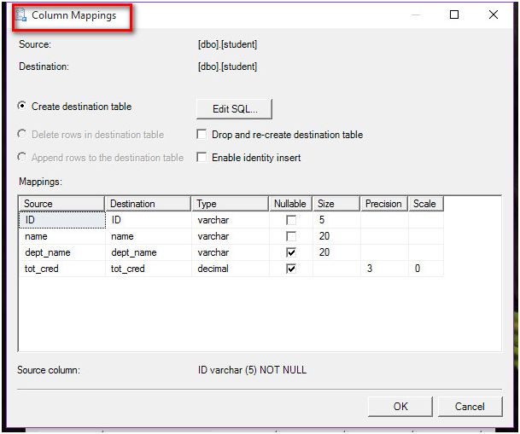Select Delete rows in destination table option
The image size is (520, 434).
[22, 134]
